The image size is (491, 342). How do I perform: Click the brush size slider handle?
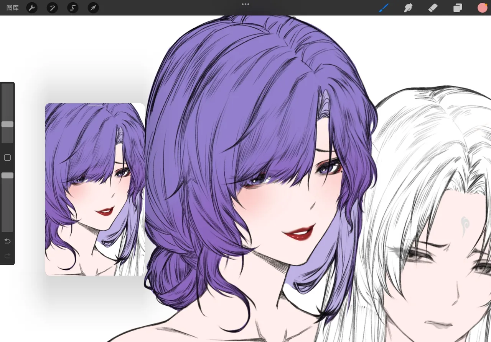[7, 124]
